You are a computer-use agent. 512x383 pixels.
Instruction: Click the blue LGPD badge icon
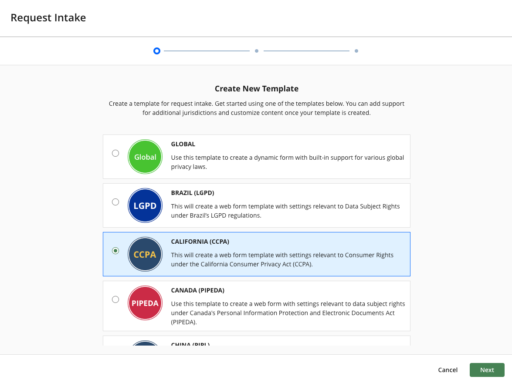pyautogui.click(x=145, y=205)
